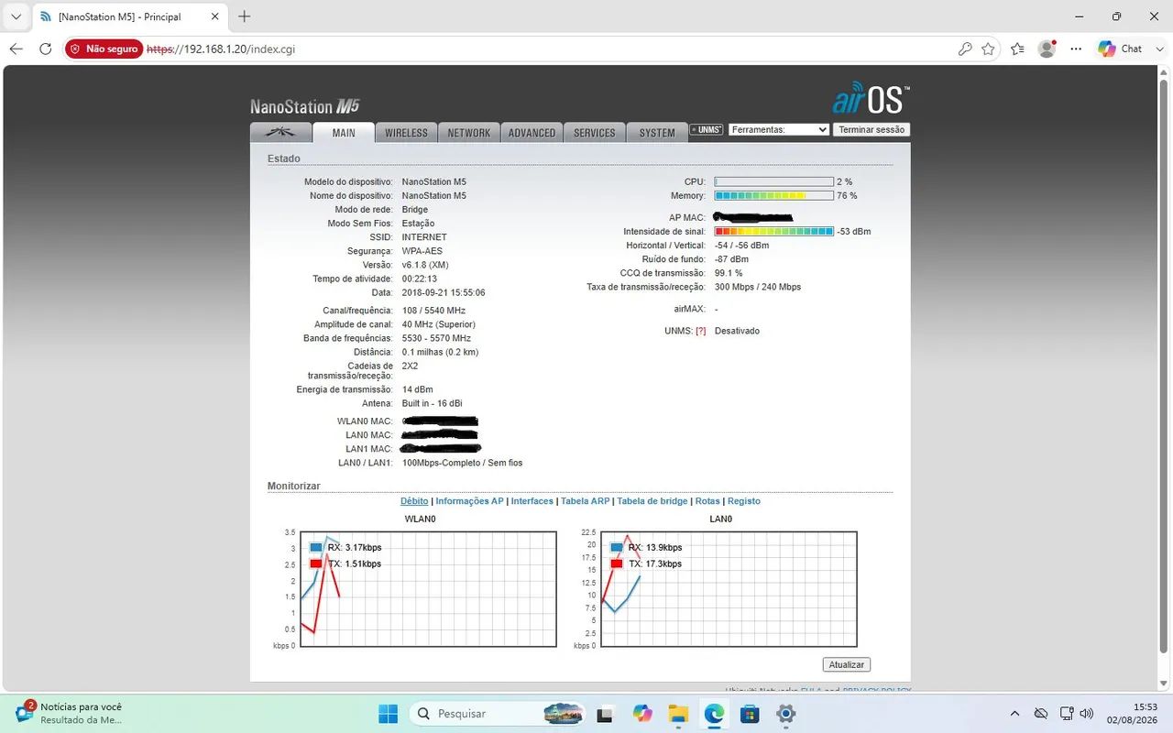Open the network status tray icon
This screenshot has height=733, width=1173.
pos(1066,714)
